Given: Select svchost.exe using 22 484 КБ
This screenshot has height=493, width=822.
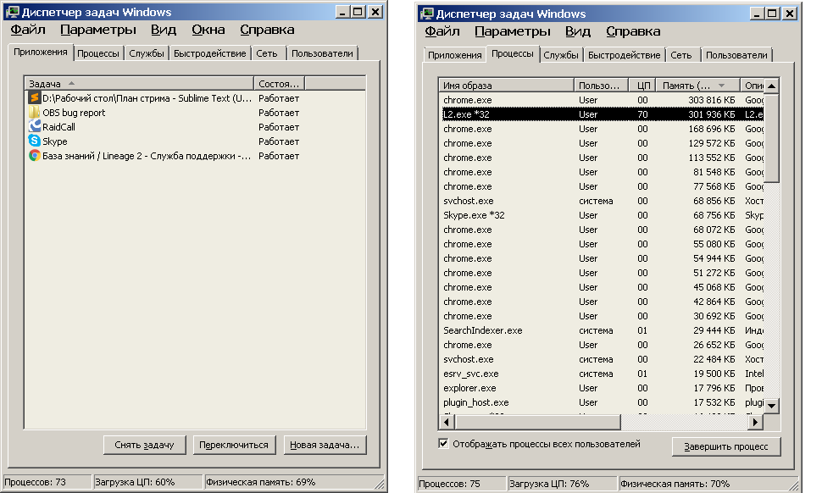Looking at the screenshot, I should tap(603, 359).
